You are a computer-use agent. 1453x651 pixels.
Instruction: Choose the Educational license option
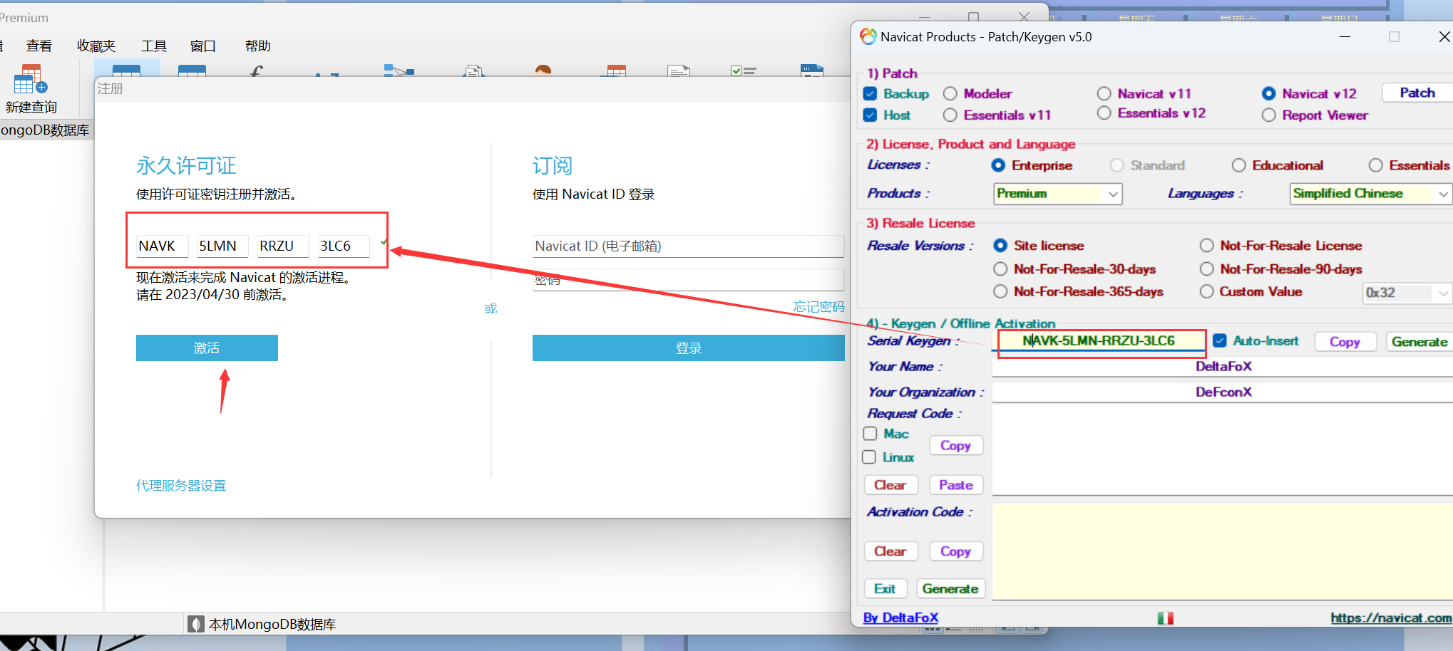1239,165
